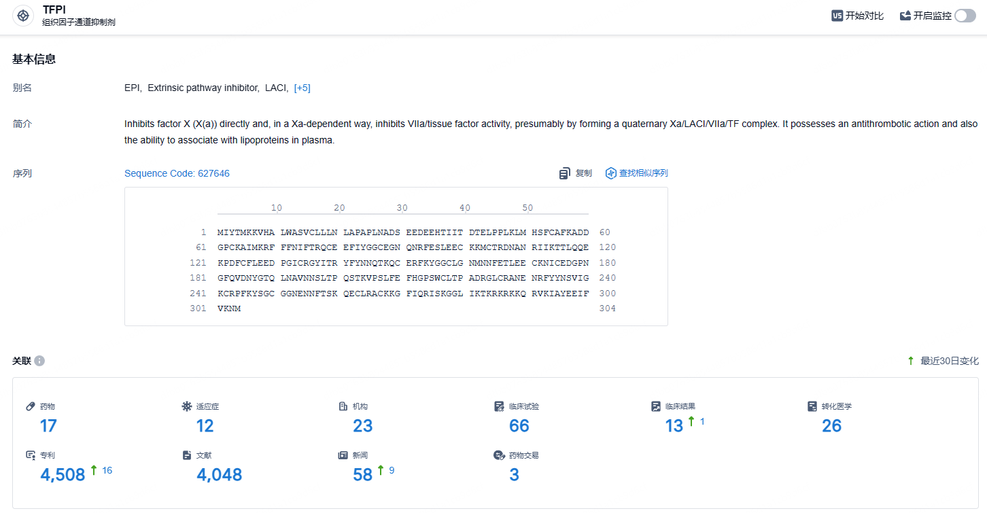The image size is (987, 513).
Task: Click the VS compare icon
Action: [837, 16]
